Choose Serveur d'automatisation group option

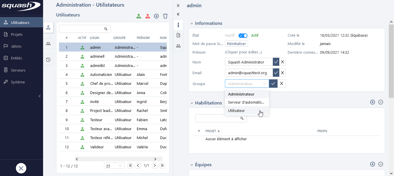246,102
